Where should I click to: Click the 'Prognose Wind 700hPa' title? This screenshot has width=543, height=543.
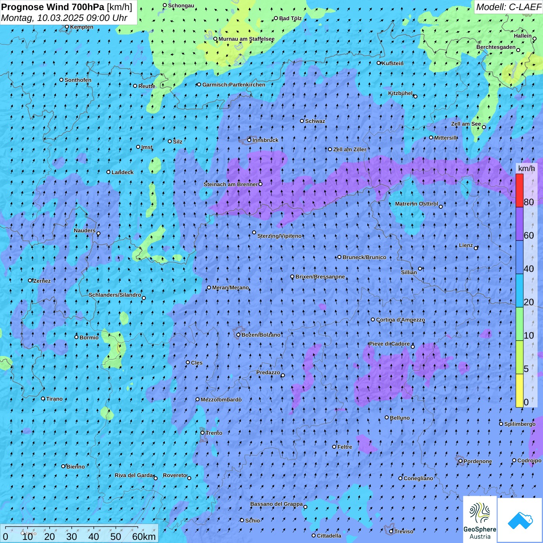[53, 7]
